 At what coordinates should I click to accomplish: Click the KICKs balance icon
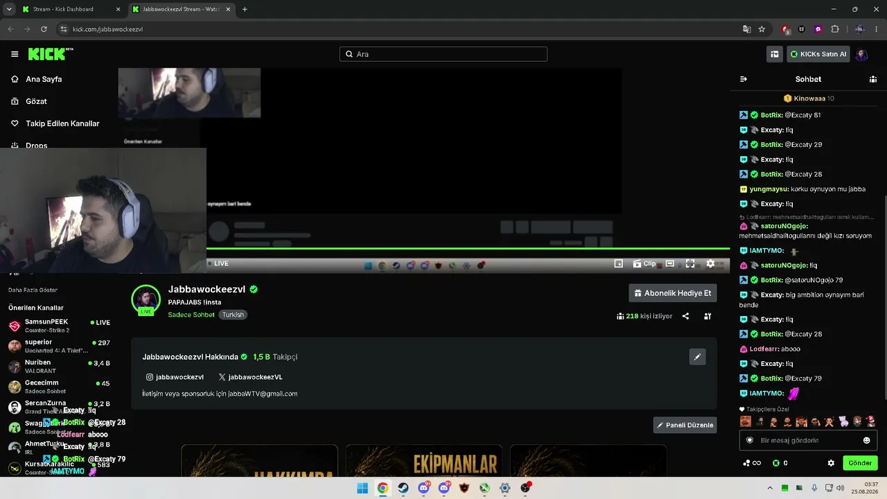click(x=776, y=463)
